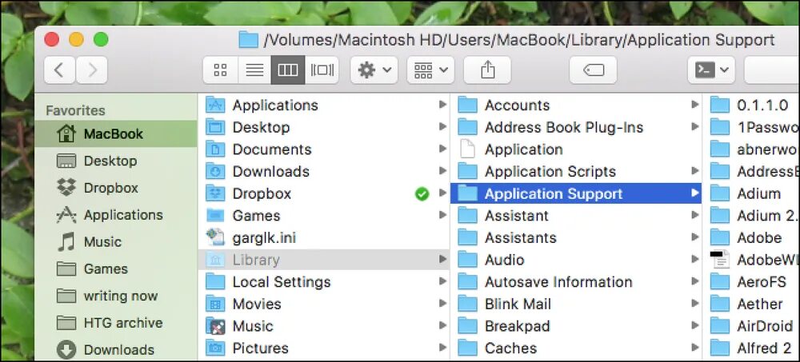Select AeroFS folder in third column
This screenshot has height=362, width=800.
tap(751, 282)
